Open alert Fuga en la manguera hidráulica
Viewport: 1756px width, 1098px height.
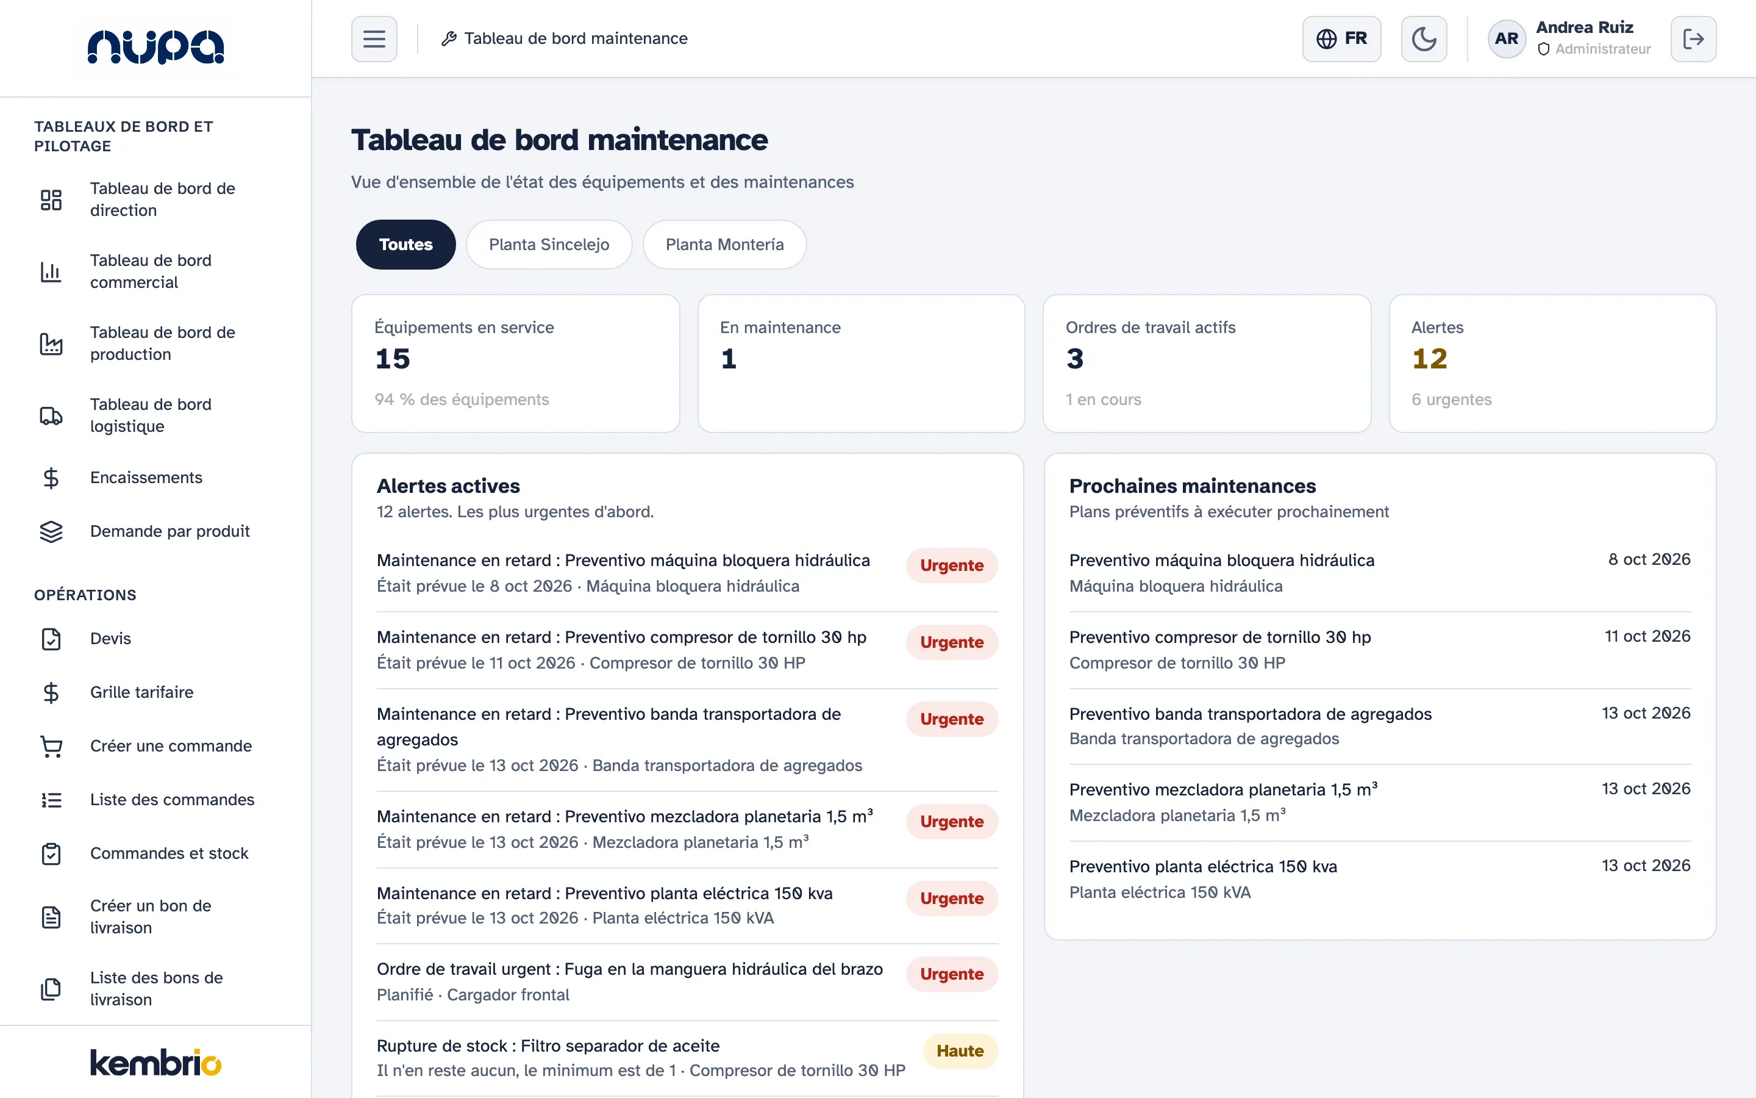coord(687,982)
